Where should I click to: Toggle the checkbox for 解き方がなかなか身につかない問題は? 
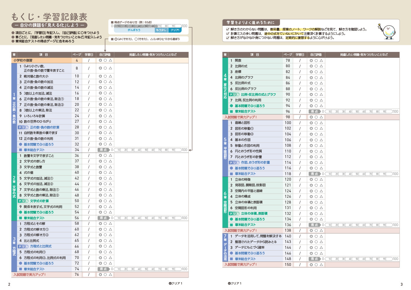228,38
